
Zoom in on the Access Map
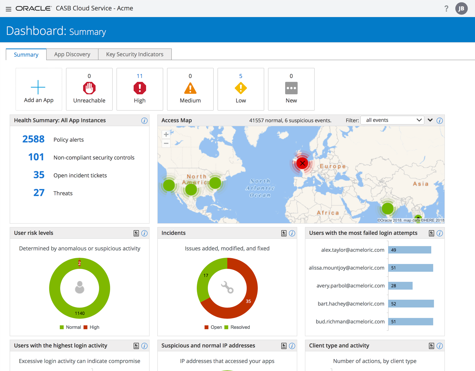[166, 134]
